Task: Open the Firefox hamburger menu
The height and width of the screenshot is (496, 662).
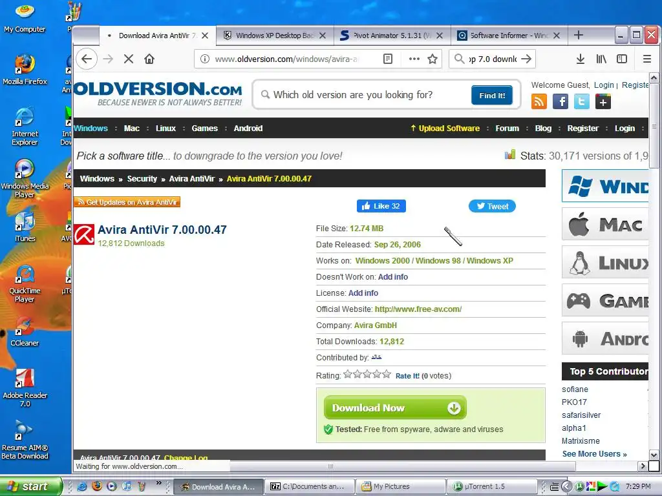Action: (646, 59)
